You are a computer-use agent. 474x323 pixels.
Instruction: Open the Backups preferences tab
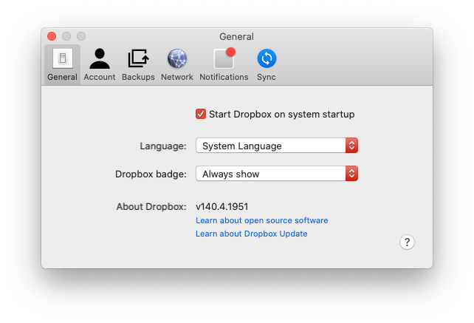138,64
